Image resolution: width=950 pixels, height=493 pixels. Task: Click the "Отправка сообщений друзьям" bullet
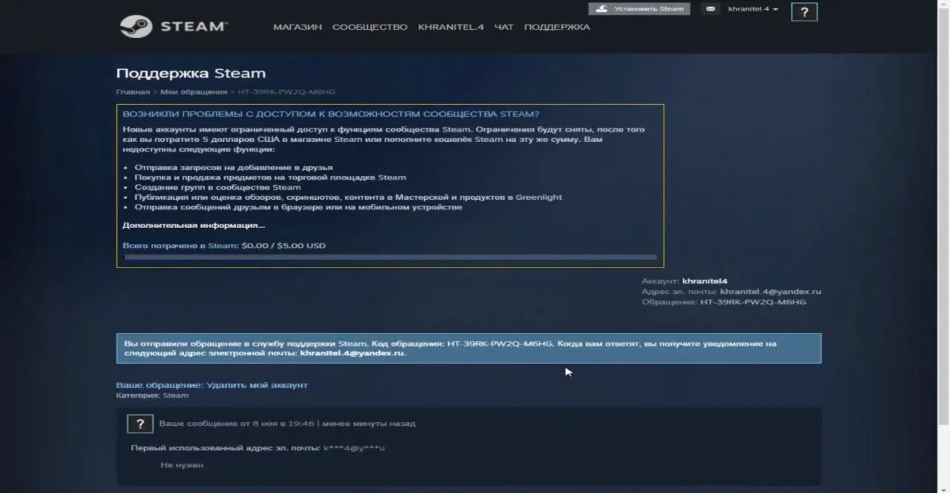pyautogui.click(x=298, y=207)
